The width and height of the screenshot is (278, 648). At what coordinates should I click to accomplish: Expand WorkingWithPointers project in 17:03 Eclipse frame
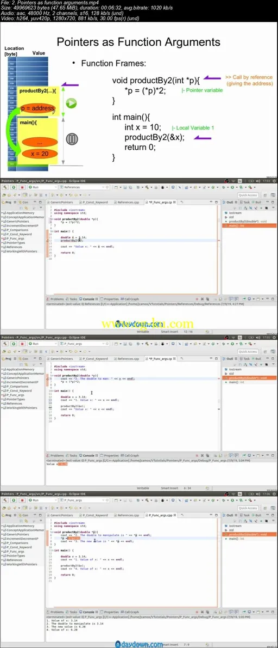pyautogui.click(x=2, y=252)
